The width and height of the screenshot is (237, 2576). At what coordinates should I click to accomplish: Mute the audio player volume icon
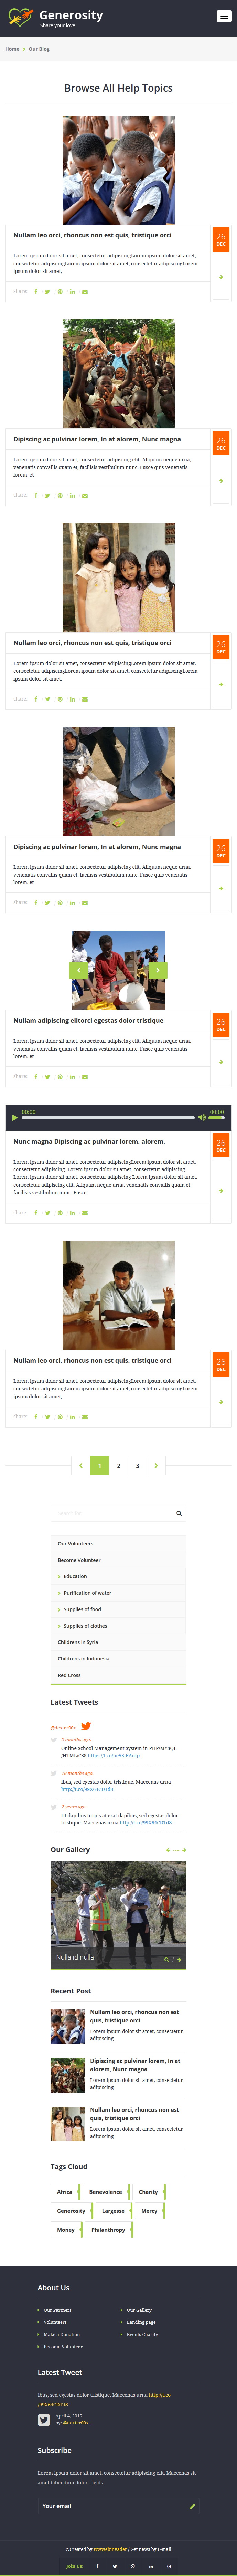pyautogui.click(x=201, y=1117)
